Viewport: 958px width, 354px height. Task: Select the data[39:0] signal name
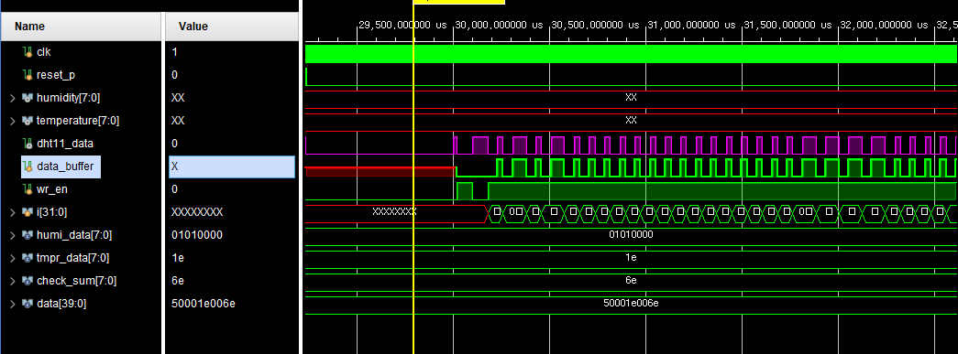[x=61, y=304]
